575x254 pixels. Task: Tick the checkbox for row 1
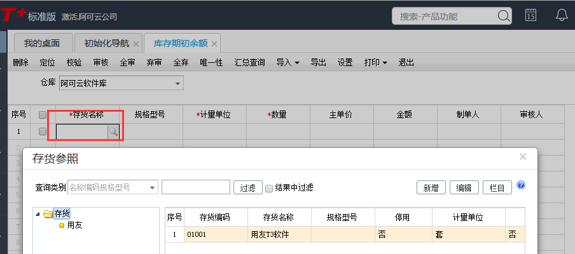click(x=43, y=131)
